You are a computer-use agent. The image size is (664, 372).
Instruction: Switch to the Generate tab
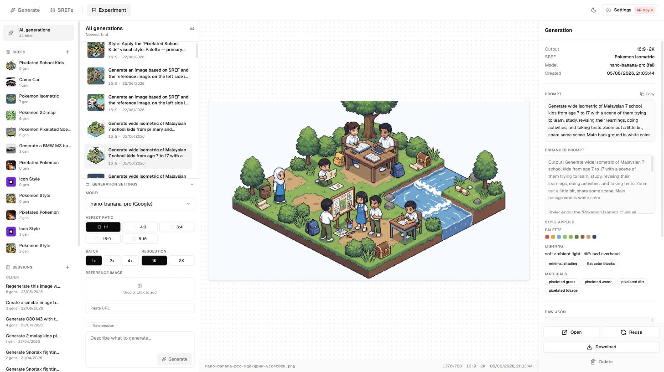(25, 10)
